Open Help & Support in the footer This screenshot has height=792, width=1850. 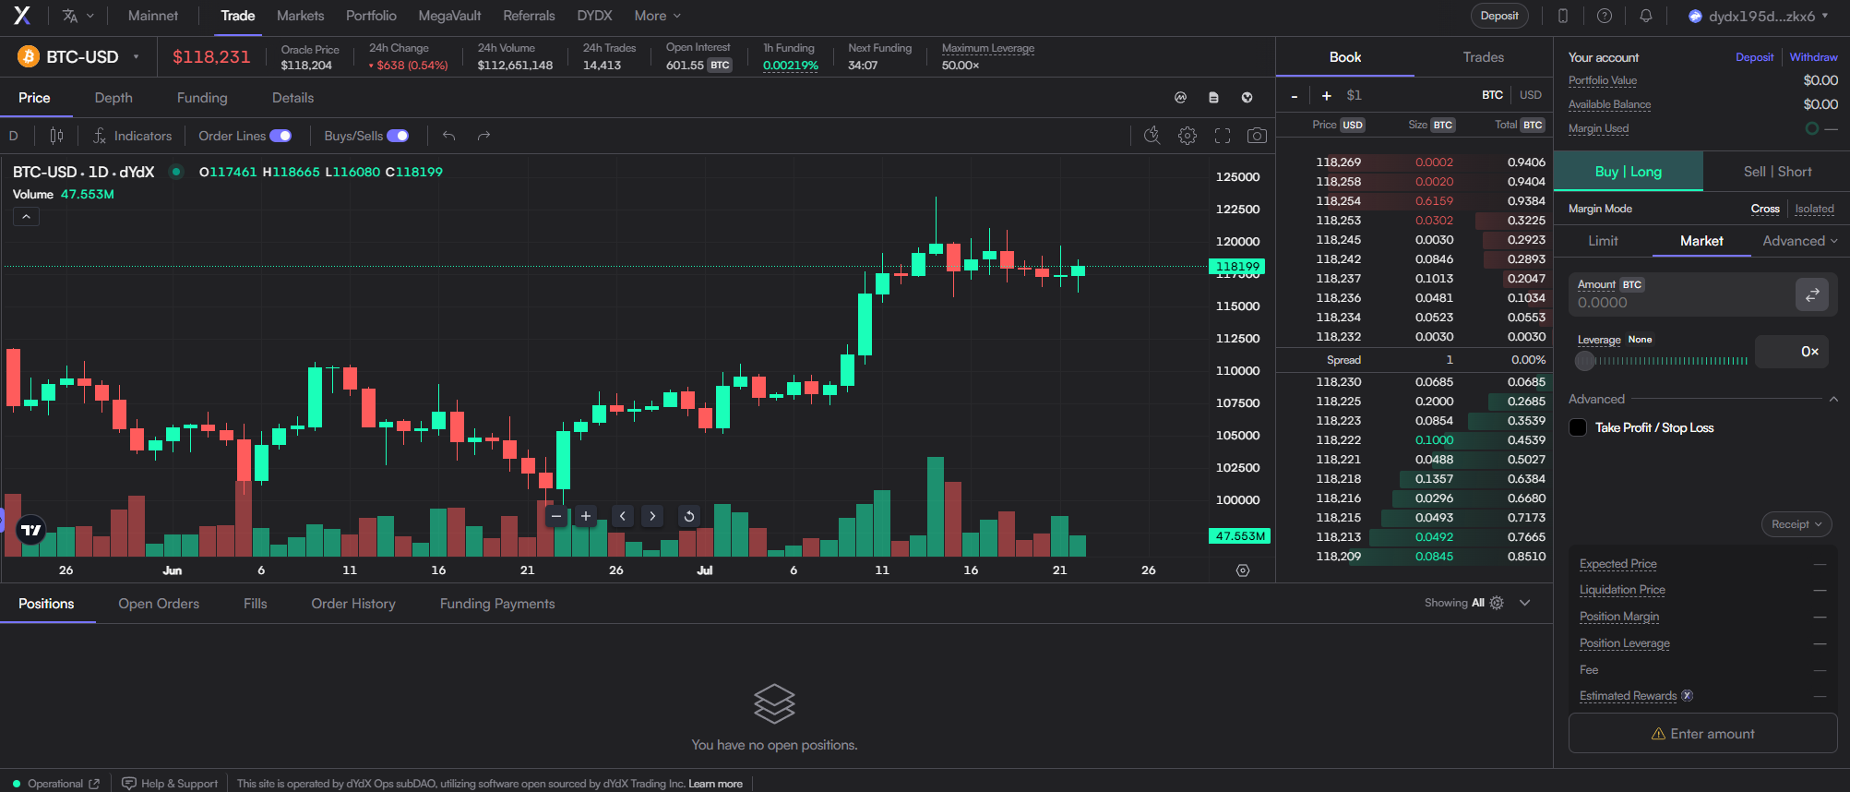click(x=171, y=784)
